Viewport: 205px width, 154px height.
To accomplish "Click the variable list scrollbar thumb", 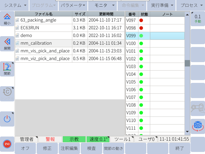I will (x=187, y=63).
